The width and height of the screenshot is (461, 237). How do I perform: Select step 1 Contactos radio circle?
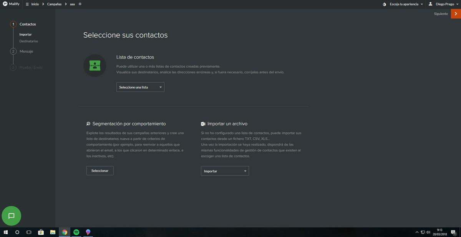click(x=13, y=24)
